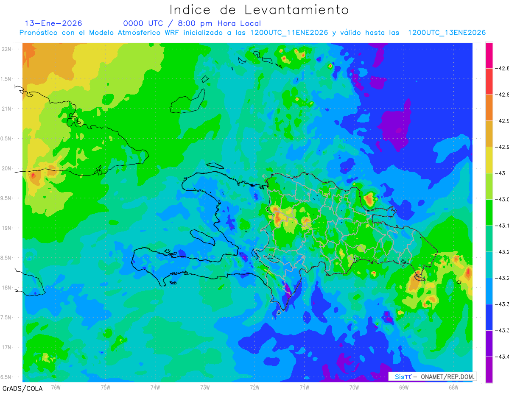Click the "21N" latitude label
This screenshot has width=509, height=393.
tap(7, 109)
